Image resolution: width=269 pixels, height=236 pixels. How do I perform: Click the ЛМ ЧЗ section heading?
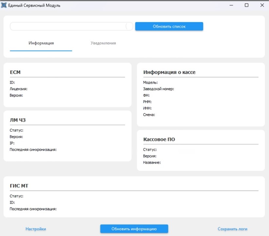click(18, 120)
